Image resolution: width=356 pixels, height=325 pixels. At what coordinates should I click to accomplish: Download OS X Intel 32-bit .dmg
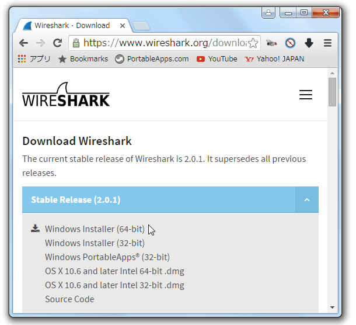tap(114, 285)
